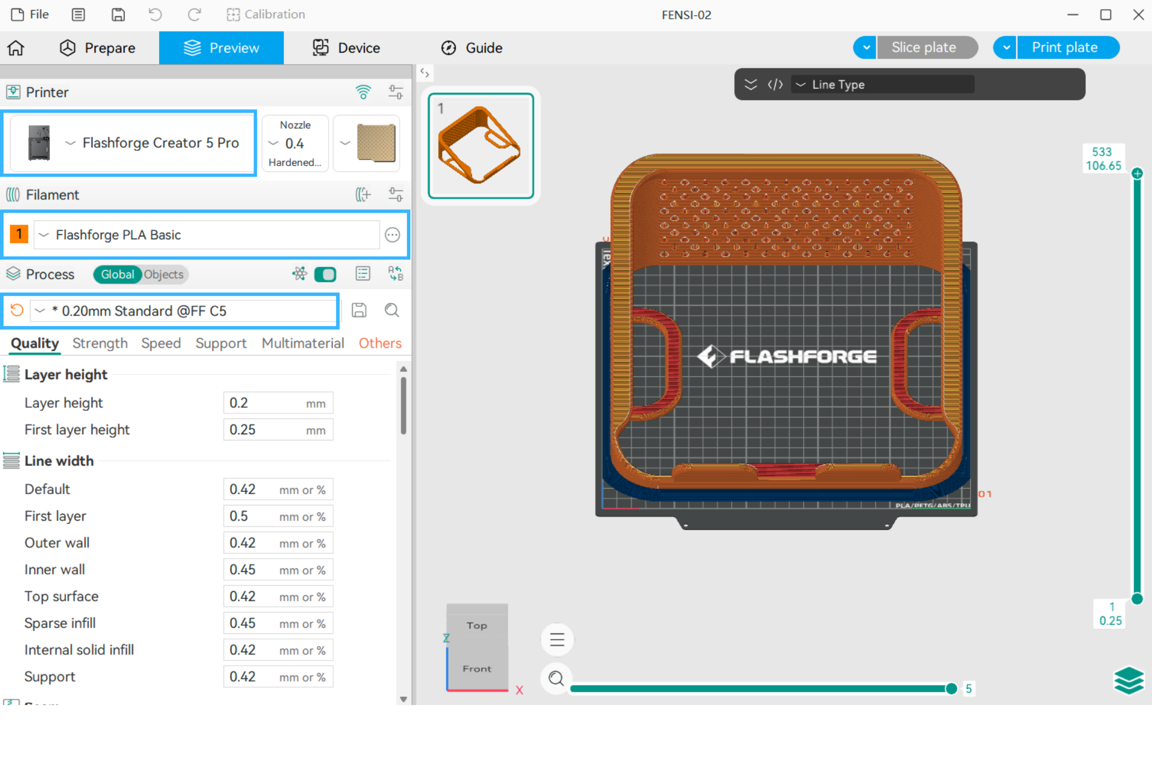
Task: Click the Default line width field
Action: tap(278, 489)
